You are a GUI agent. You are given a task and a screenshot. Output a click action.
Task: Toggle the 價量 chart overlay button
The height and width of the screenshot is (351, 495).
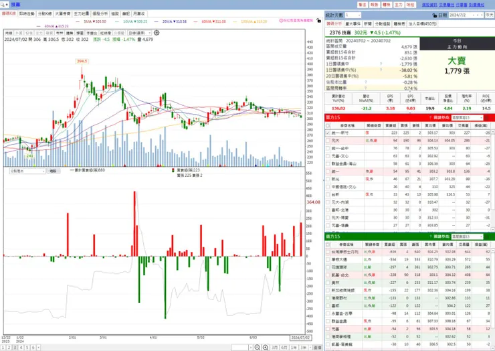pos(80,33)
